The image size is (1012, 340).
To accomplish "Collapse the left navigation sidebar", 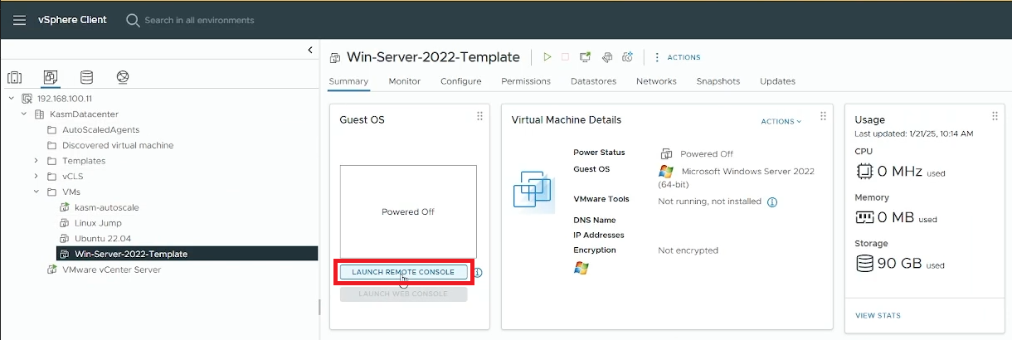I will click(310, 50).
